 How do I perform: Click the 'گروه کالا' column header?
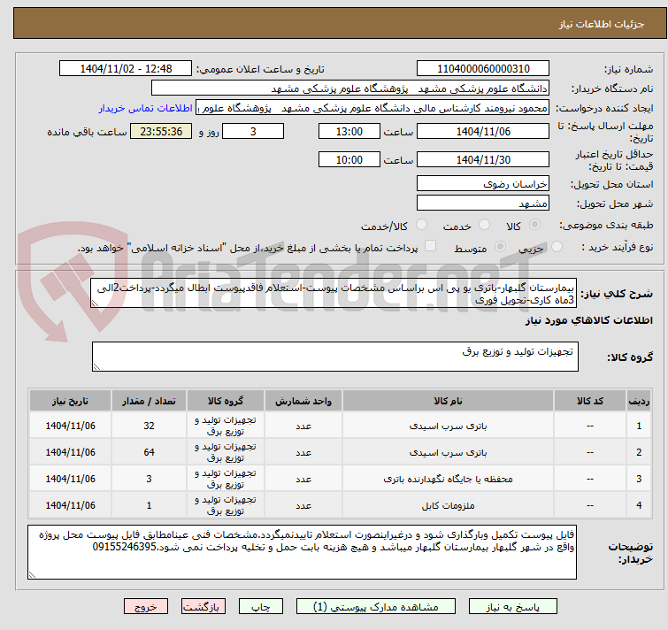(226, 401)
